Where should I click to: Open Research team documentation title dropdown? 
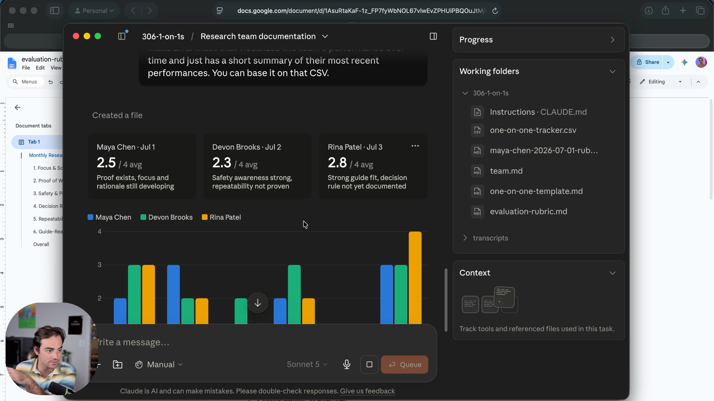[325, 37]
